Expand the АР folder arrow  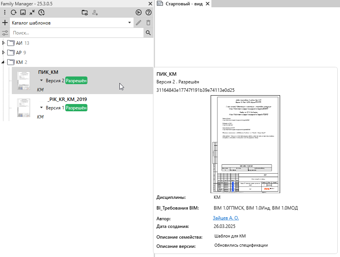click(x=3, y=52)
